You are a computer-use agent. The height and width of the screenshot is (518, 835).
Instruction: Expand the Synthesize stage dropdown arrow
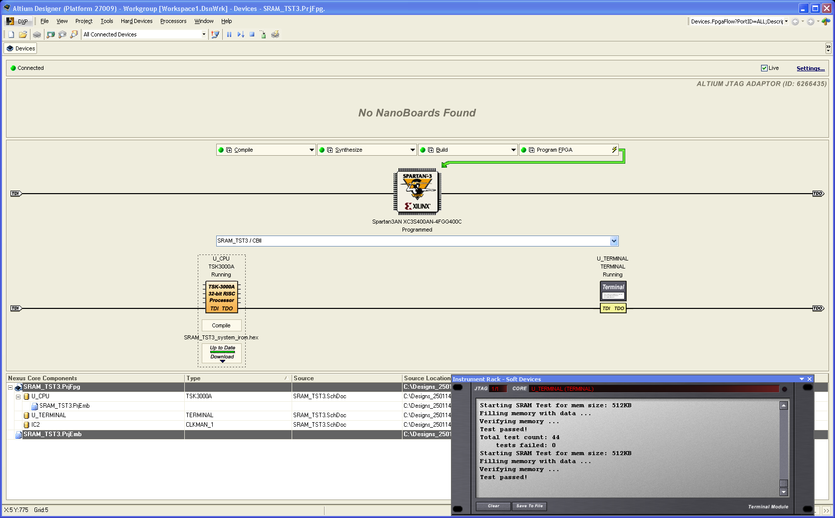click(413, 150)
